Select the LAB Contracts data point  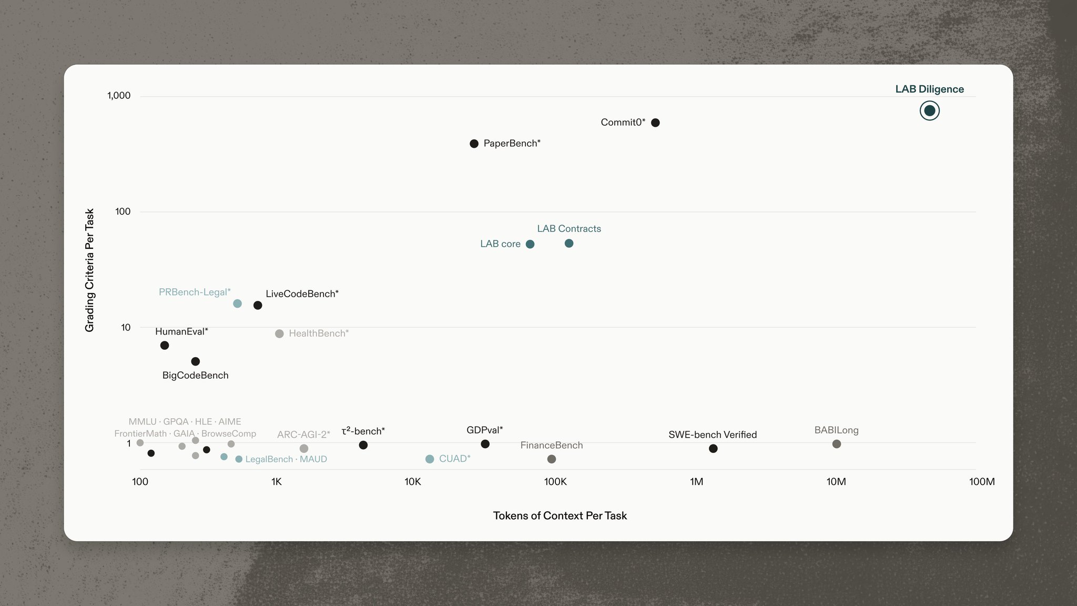569,244
